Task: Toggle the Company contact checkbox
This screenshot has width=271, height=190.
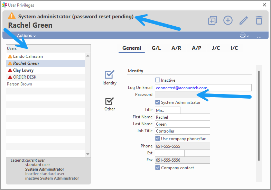Action: point(158,168)
